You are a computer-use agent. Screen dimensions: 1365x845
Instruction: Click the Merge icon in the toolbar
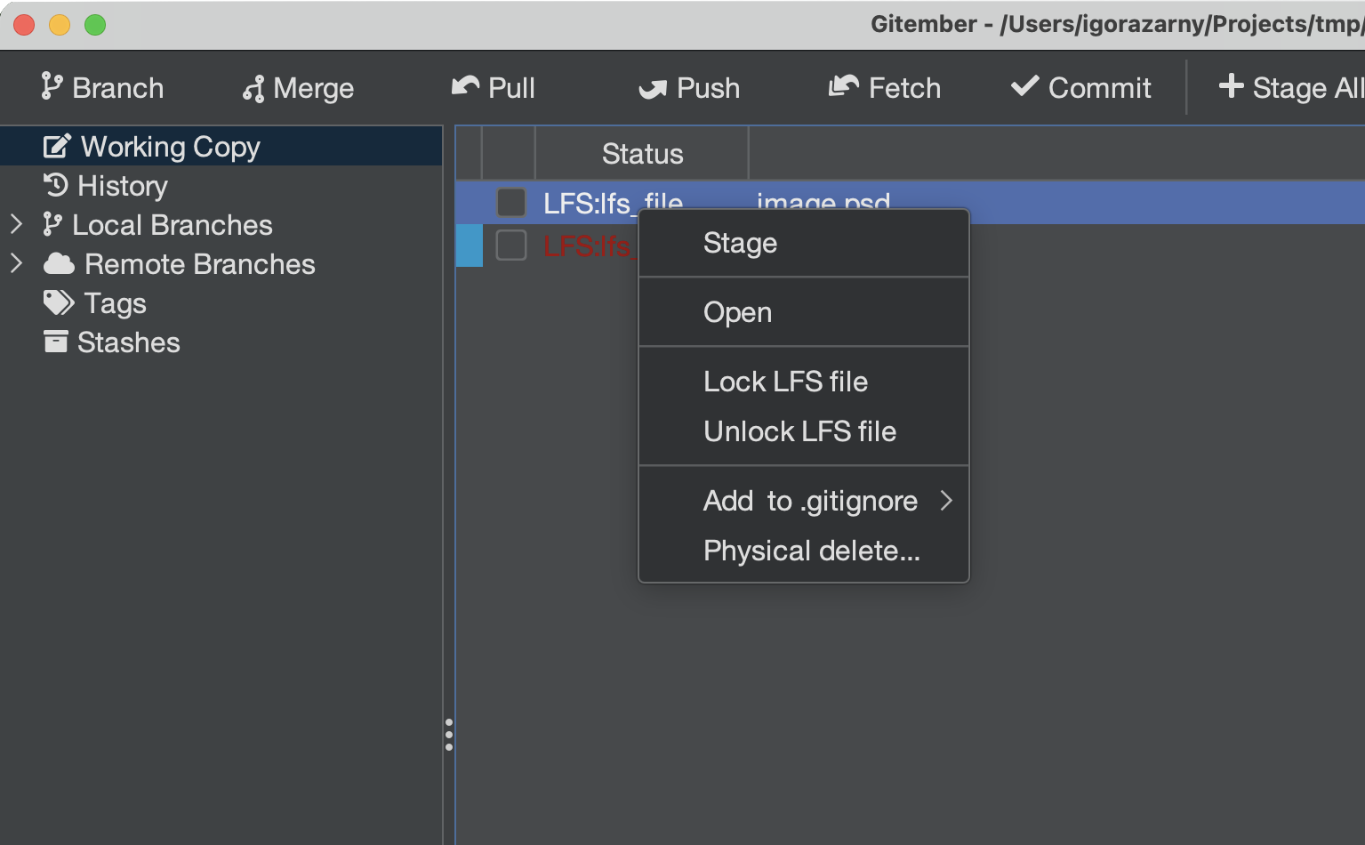pos(254,88)
